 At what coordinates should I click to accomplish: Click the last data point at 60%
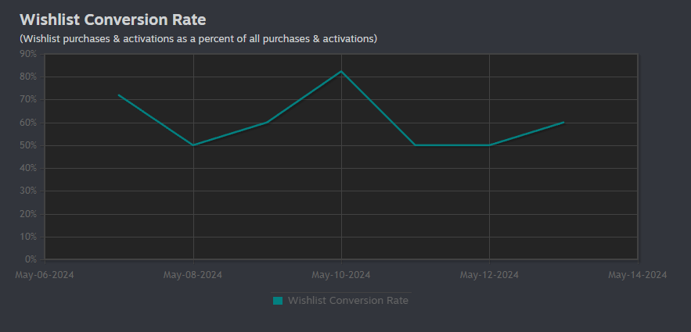tap(563, 122)
